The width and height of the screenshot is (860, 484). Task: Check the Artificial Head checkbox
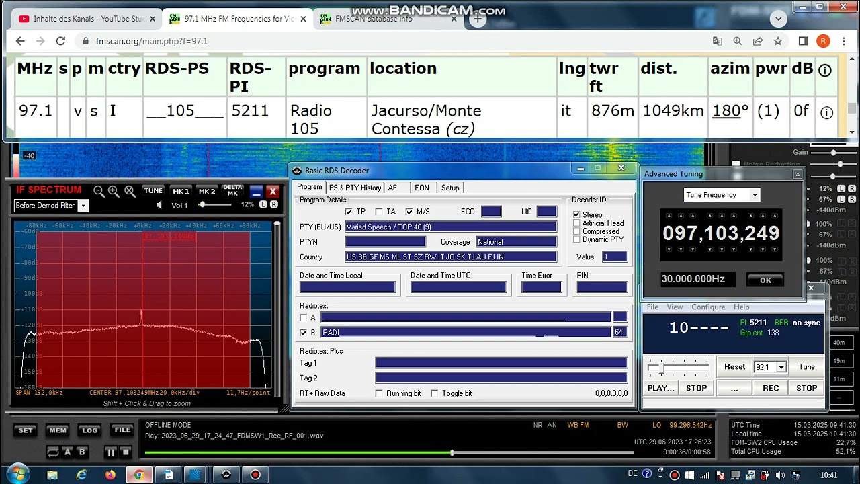pyautogui.click(x=576, y=223)
